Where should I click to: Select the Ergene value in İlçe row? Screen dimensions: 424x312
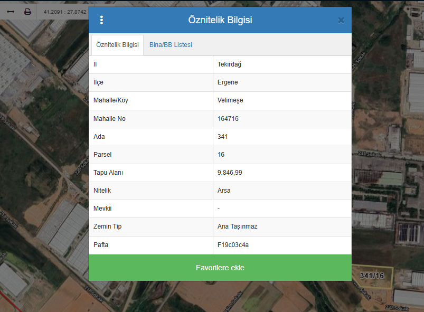point(228,82)
